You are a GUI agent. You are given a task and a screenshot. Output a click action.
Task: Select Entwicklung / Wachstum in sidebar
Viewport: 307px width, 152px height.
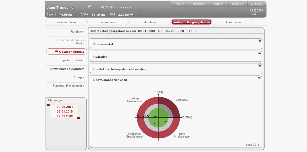tap(67, 69)
